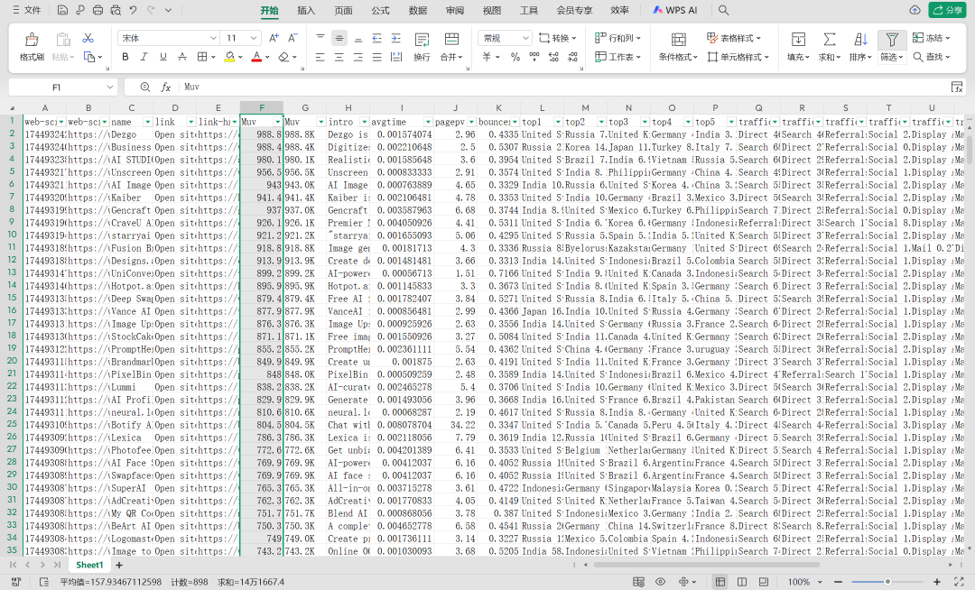Image resolution: width=975 pixels, height=590 pixels.
Task: Increase font size with A+ icon
Action: [274, 38]
